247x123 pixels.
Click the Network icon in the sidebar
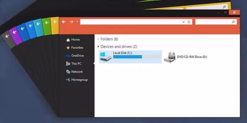click(68, 72)
